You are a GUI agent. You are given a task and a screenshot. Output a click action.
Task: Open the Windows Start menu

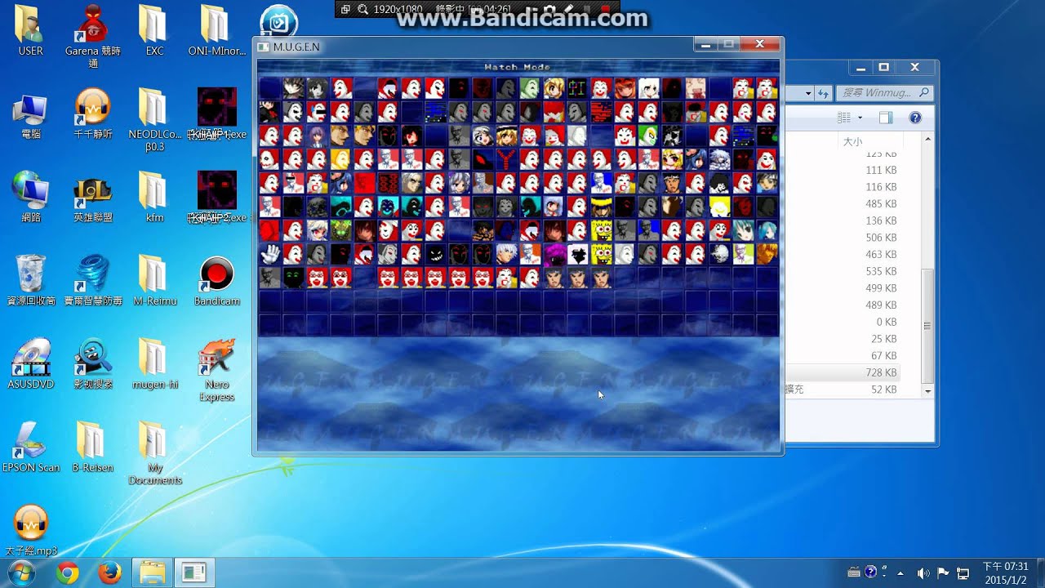point(22,572)
